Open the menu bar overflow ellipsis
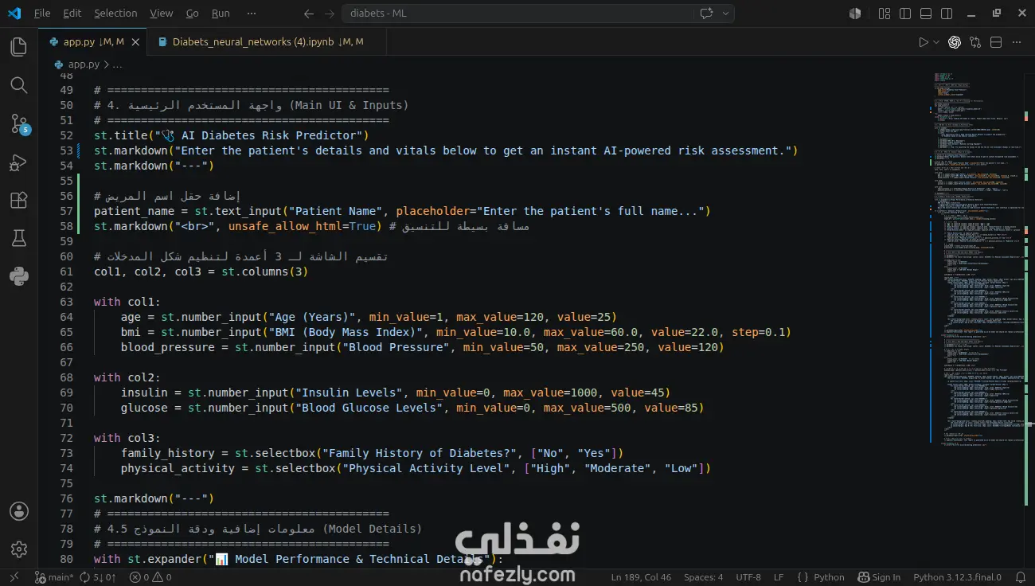The image size is (1035, 586). pos(252,14)
